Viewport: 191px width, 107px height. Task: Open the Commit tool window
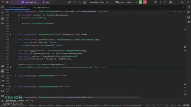2,12
